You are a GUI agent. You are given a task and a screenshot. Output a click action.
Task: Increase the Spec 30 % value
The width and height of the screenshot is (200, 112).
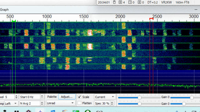[112, 102]
